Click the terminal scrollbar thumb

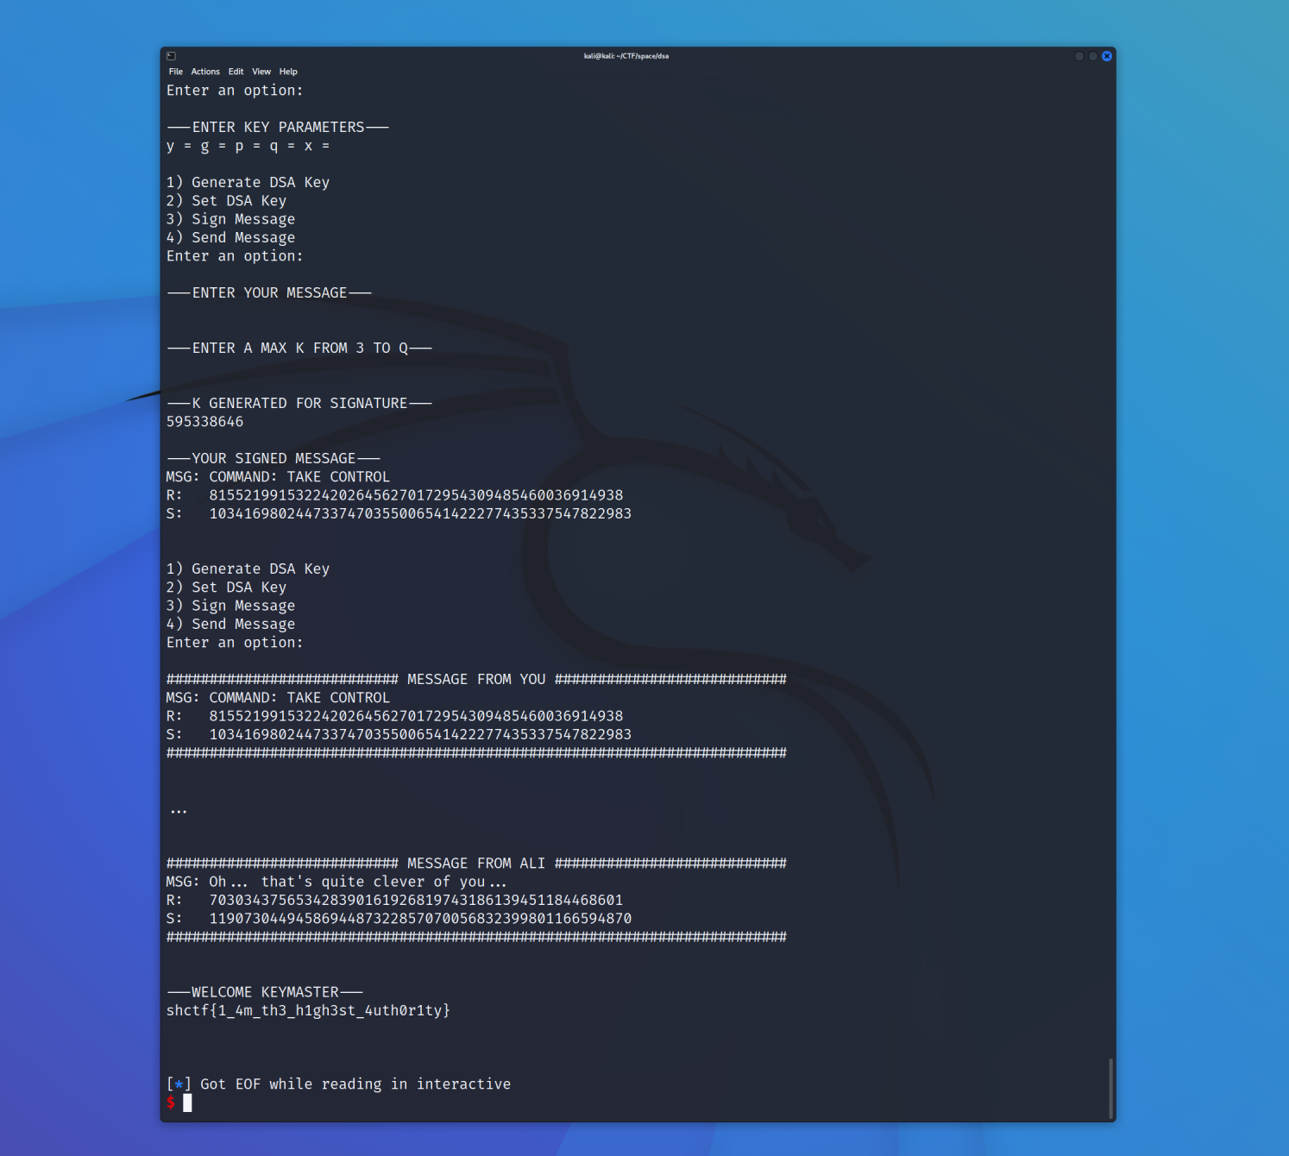tap(1110, 1088)
